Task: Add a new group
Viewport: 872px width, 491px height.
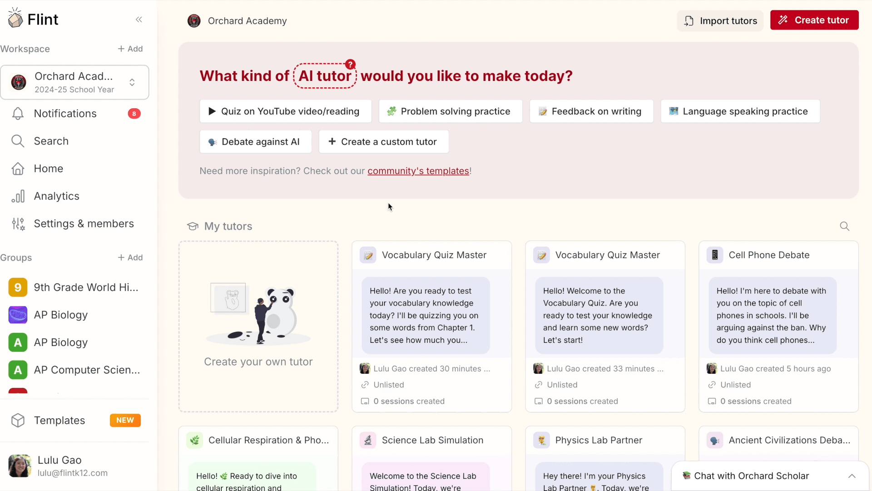Action: pyautogui.click(x=130, y=258)
